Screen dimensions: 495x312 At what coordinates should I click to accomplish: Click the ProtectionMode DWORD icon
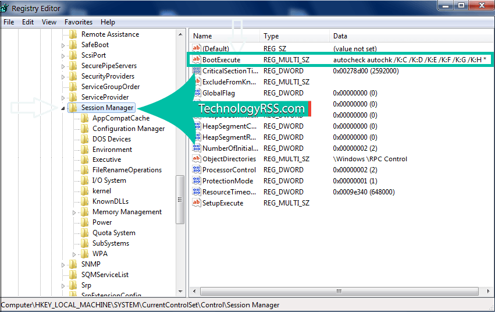click(x=197, y=181)
